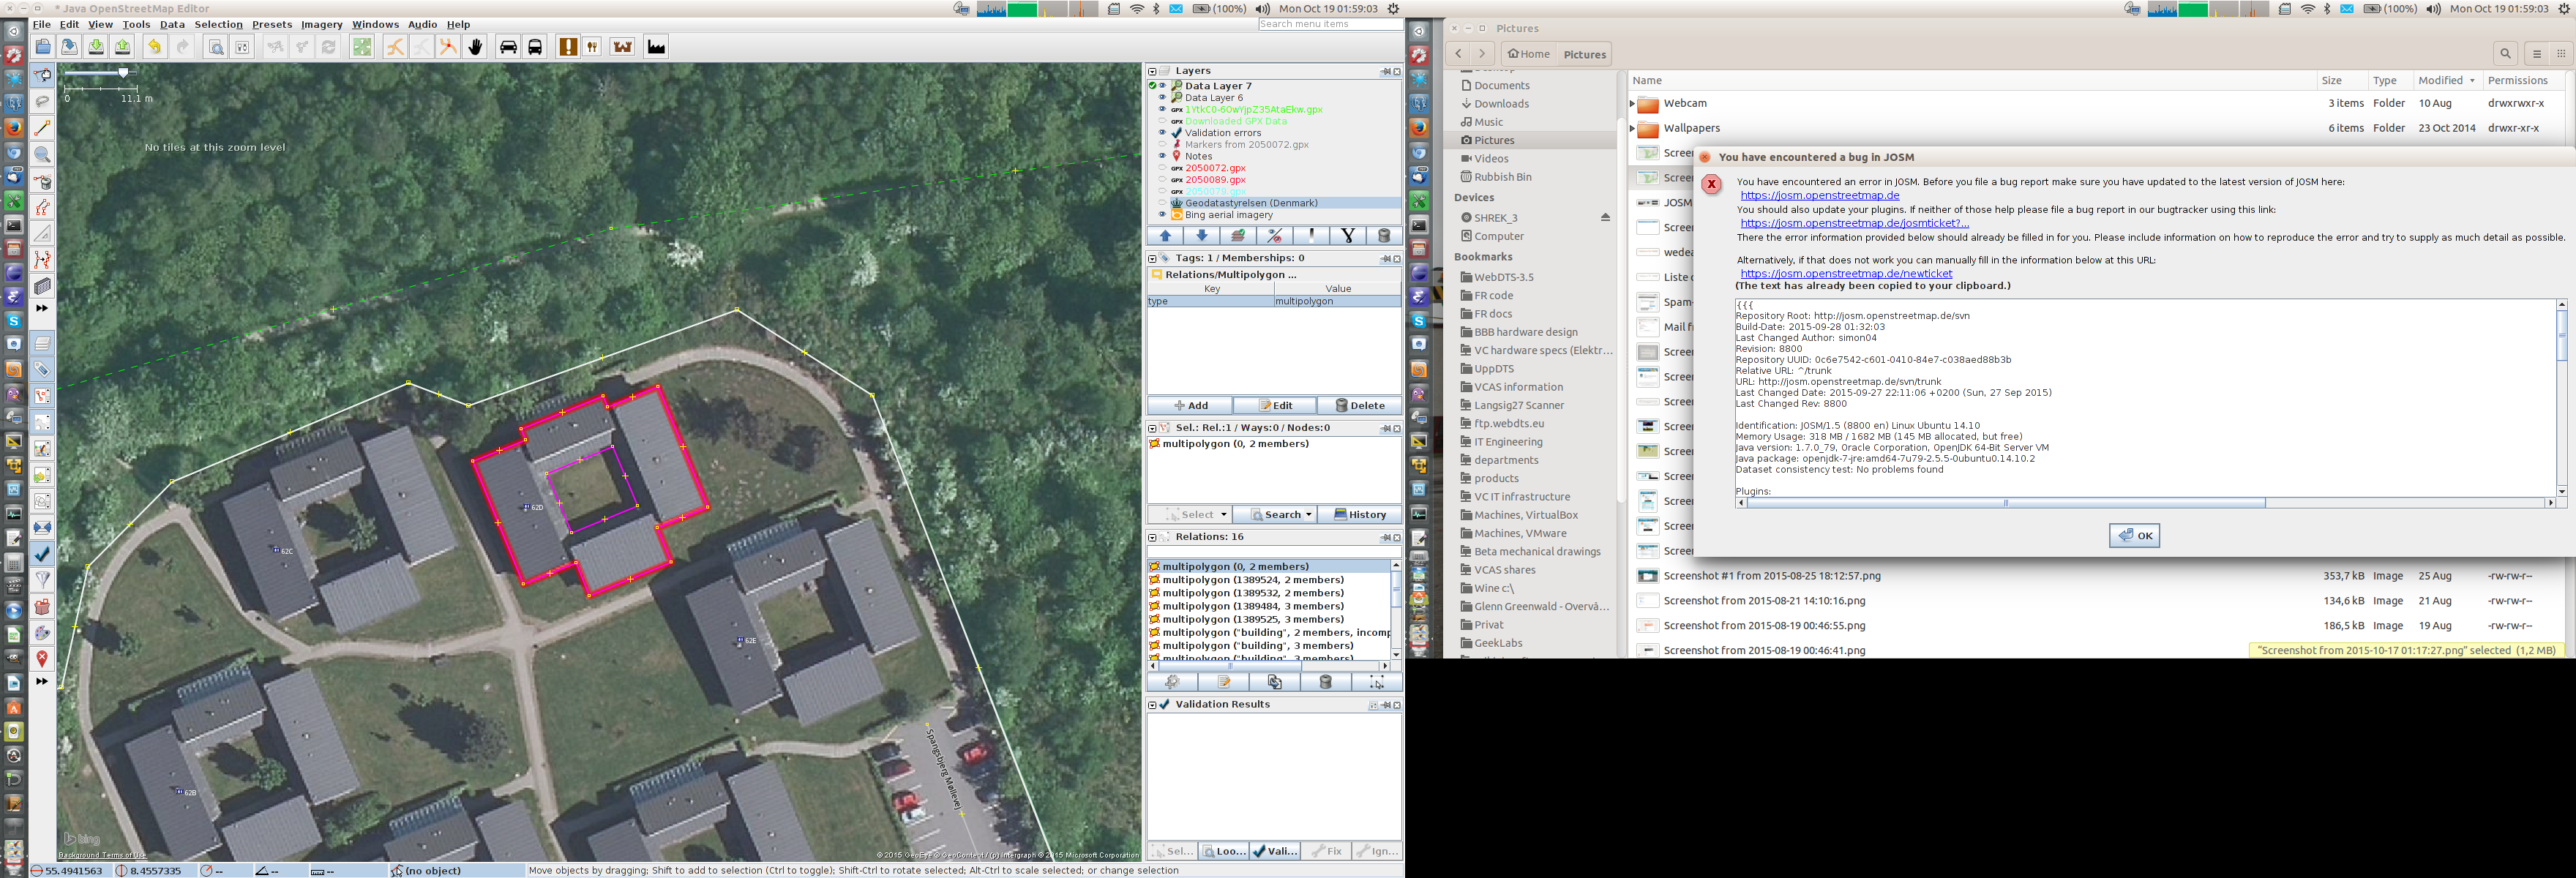The width and height of the screenshot is (2576, 878).
Task: Expand the Wallpapers folder in file list
Action: click(1632, 128)
